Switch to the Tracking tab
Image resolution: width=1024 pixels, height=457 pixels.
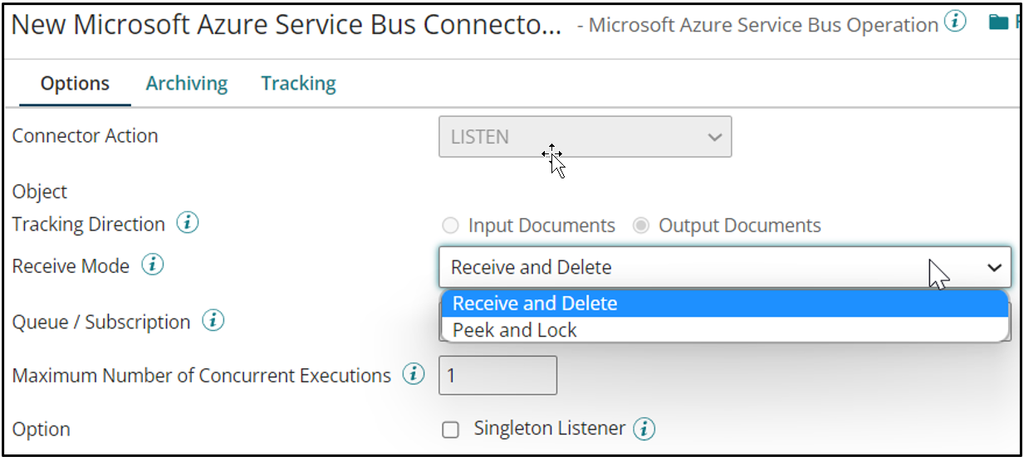click(x=298, y=84)
